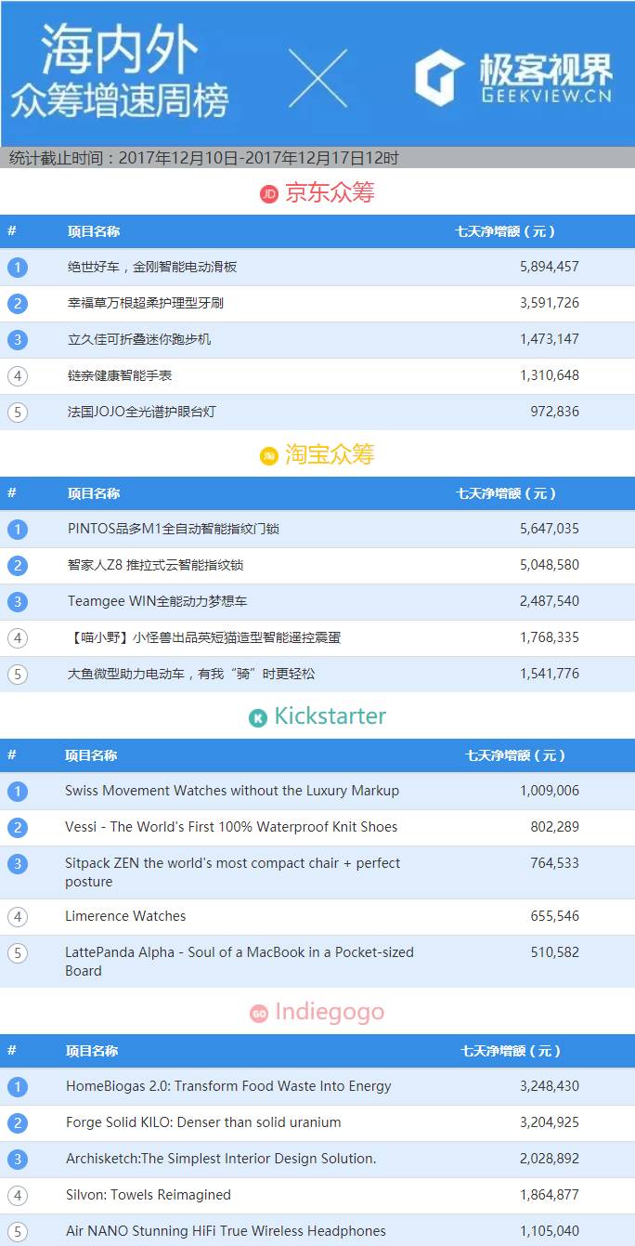Click 项目名称 header in 京东众筹 table
Screen dimensions: 635x1246
coord(94,231)
